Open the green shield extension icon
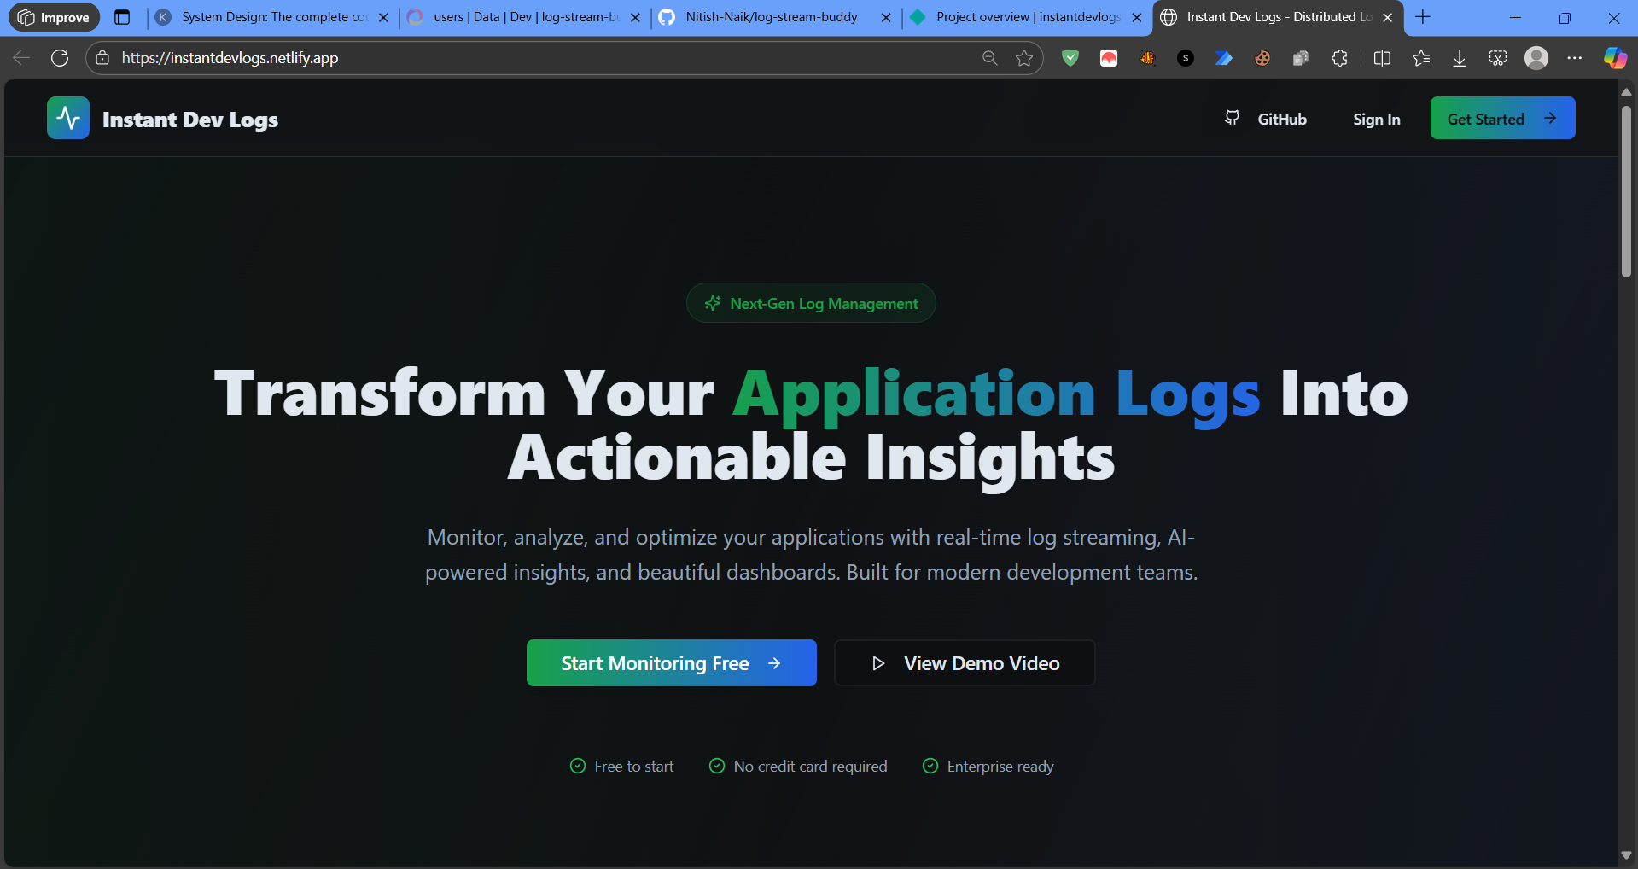Screen dimensions: 1638x869 [x=1070, y=58]
